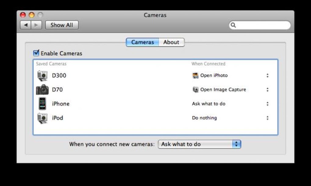Click the D70 DSLR camera icon
Image resolution: width=311 pixels, height=186 pixels.
tap(42, 89)
